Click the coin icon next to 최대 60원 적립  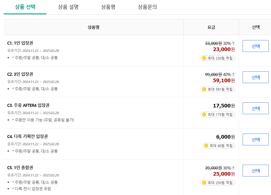click(206, 146)
